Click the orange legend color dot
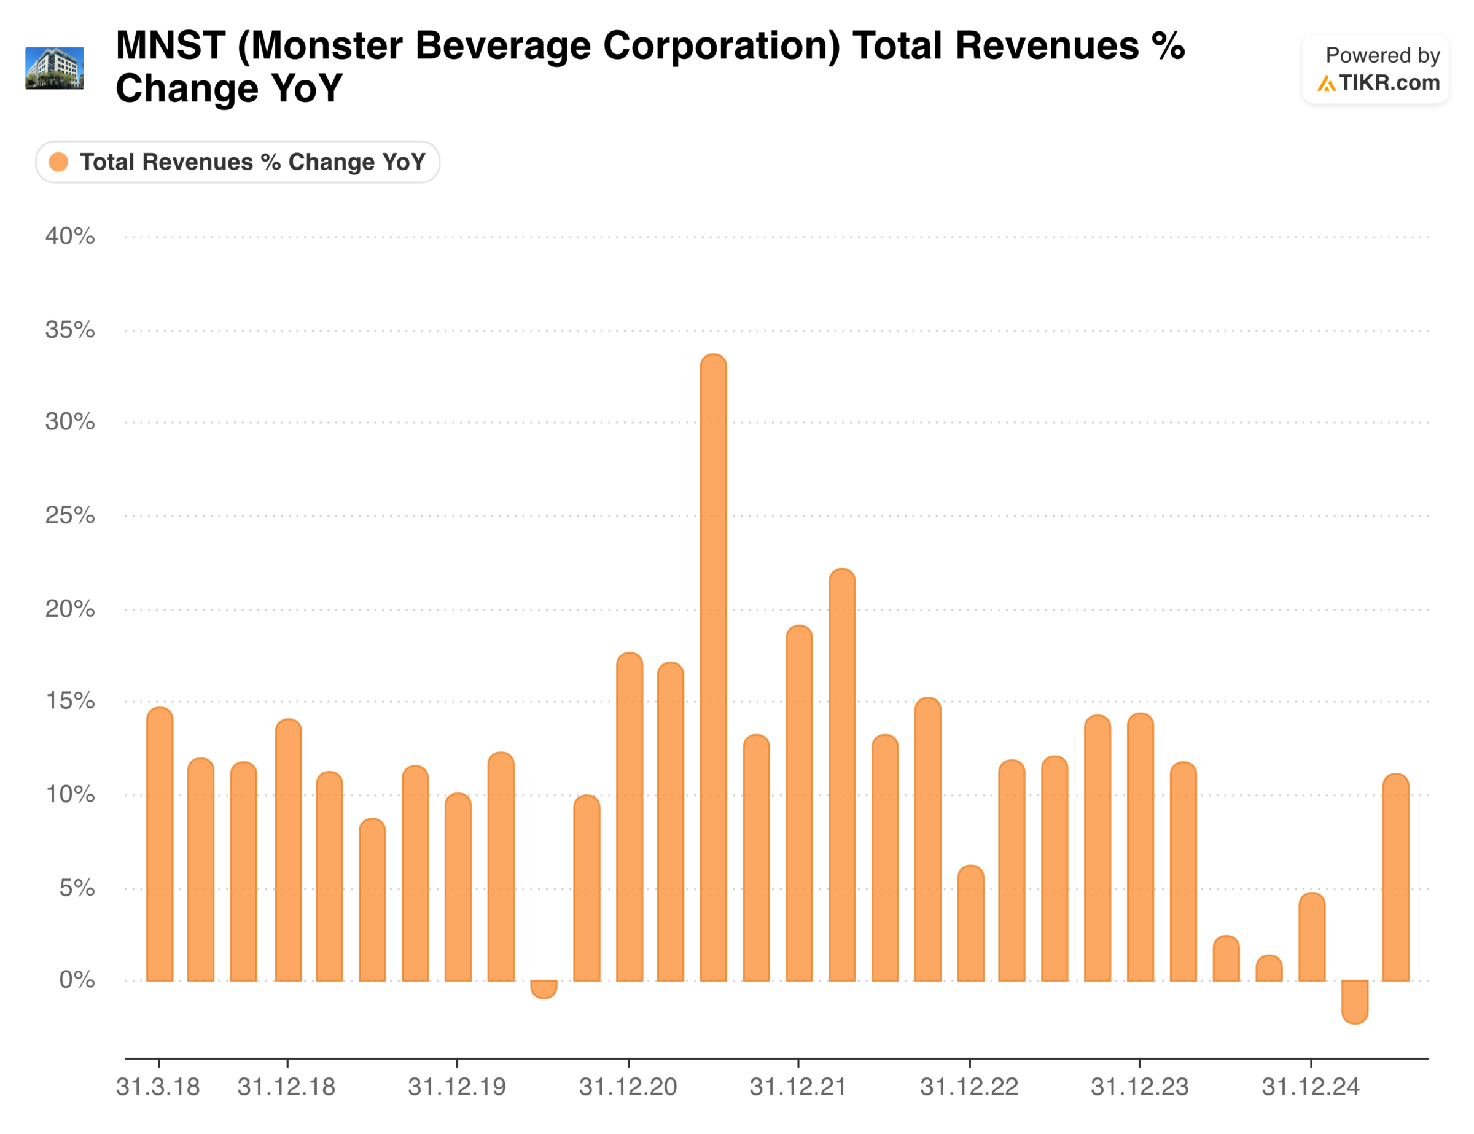1474x1134 pixels. tap(59, 162)
